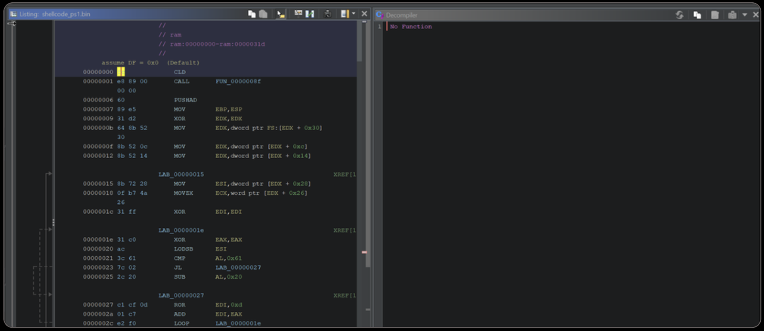Click the Decompiler snapshot camera icon
Viewport: 764px width, 331px height.
(x=732, y=15)
